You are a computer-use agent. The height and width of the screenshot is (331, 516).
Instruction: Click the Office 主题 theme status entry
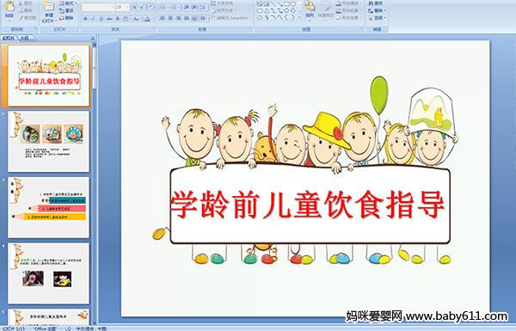[x=45, y=328]
